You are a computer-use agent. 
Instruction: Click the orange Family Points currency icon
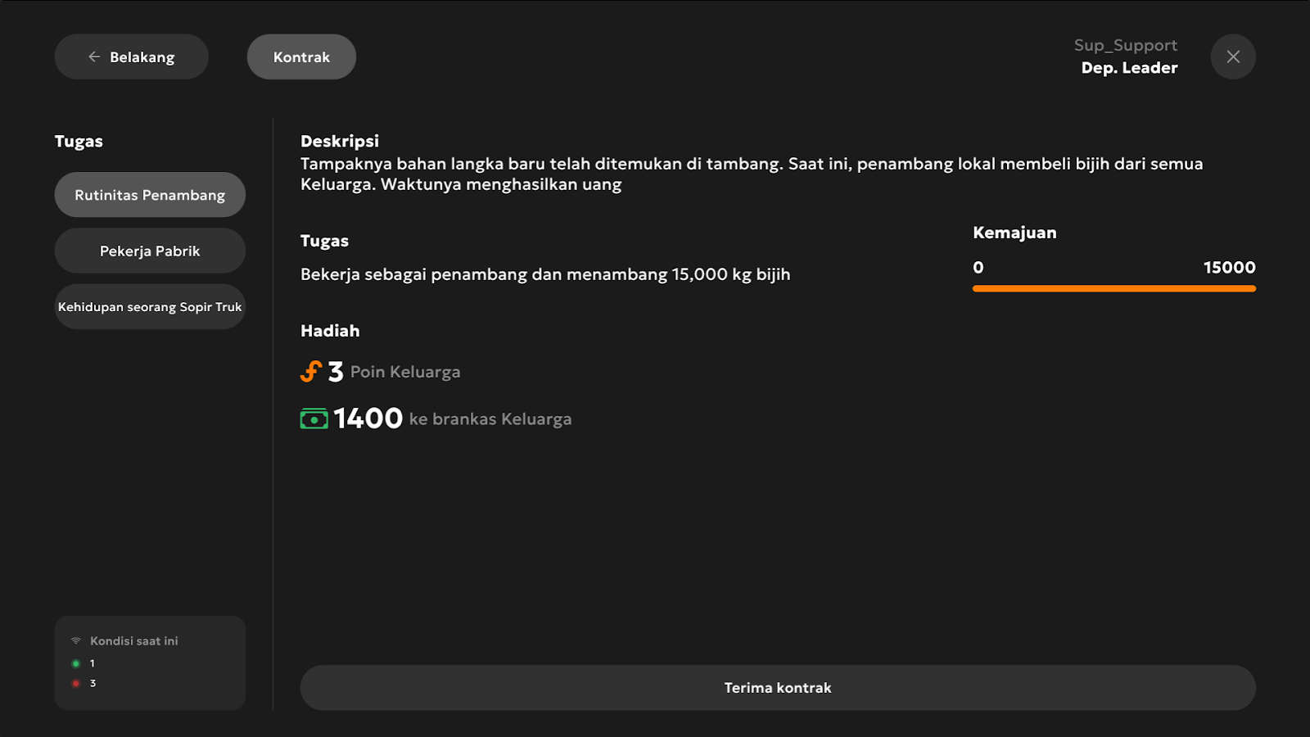click(311, 372)
